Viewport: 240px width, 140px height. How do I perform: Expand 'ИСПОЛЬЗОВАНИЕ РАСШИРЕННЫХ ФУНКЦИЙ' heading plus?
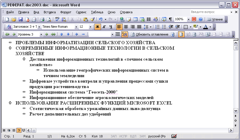pyautogui.click(x=10, y=103)
